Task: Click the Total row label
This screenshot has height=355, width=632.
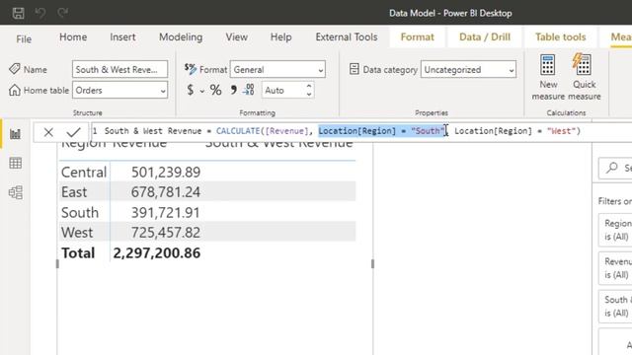Action: point(78,252)
